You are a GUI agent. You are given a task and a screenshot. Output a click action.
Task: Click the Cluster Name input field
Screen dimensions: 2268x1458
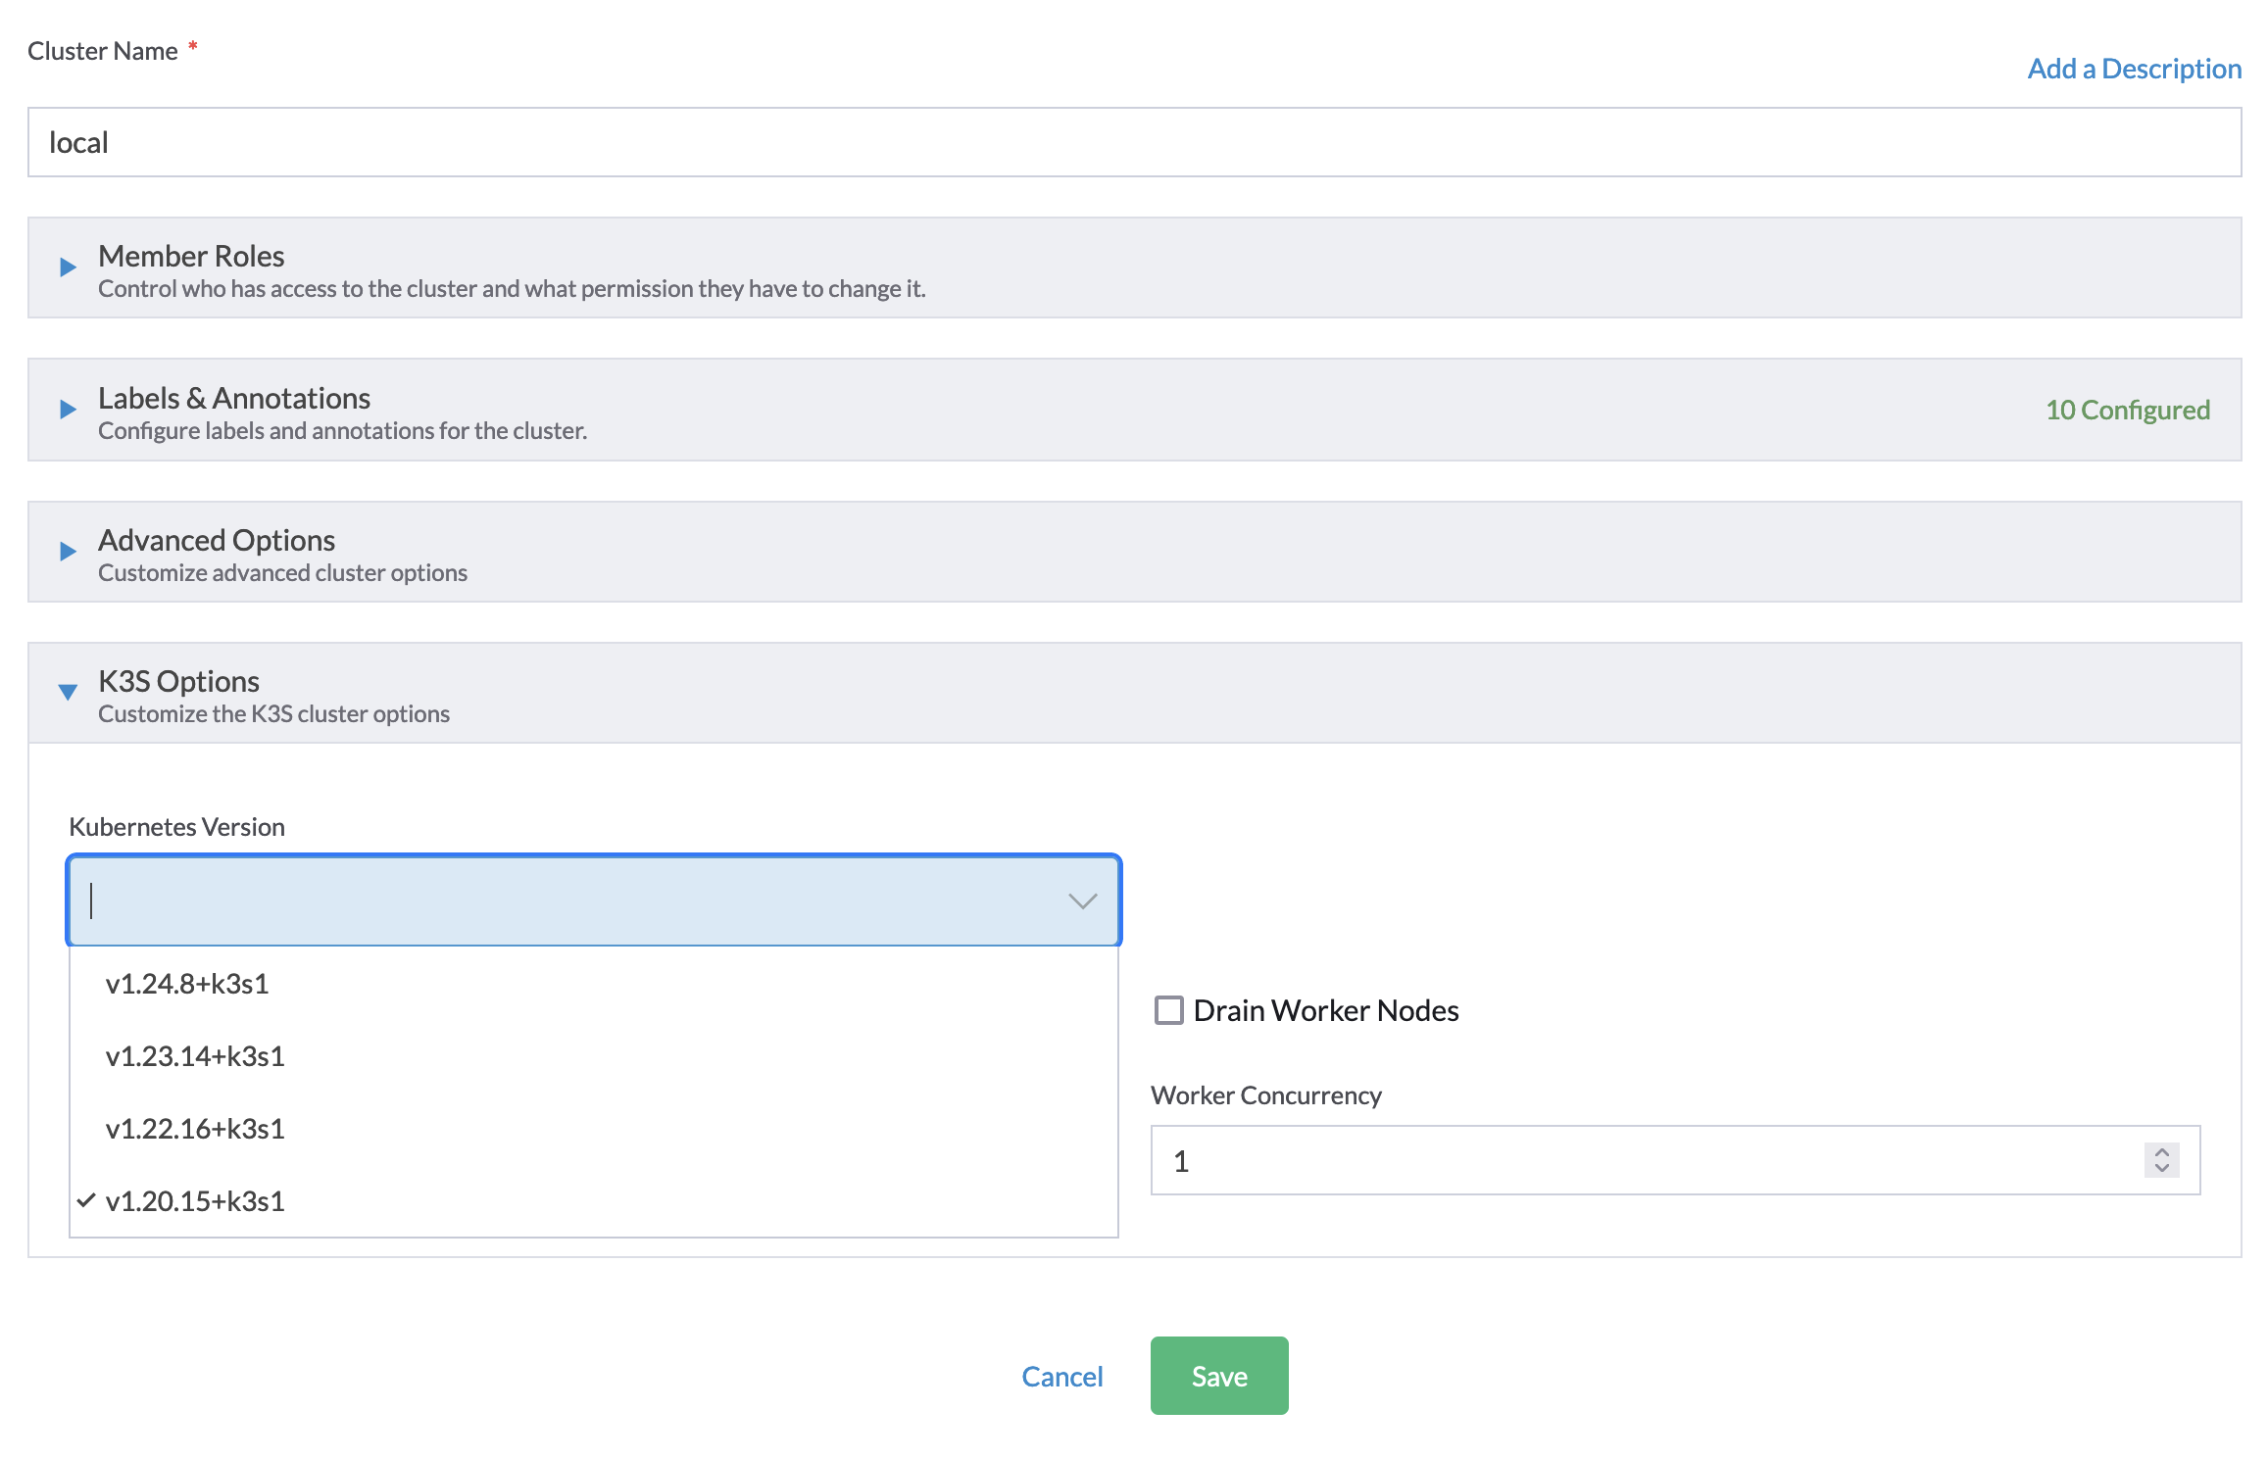point(1134,142)
